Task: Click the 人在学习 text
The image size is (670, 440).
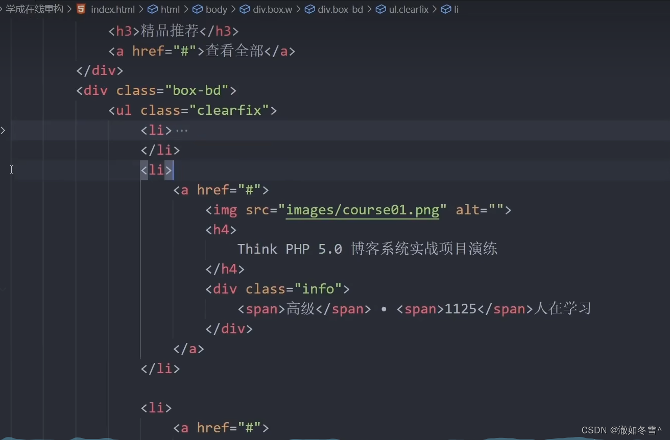Action: coord(562,309)
